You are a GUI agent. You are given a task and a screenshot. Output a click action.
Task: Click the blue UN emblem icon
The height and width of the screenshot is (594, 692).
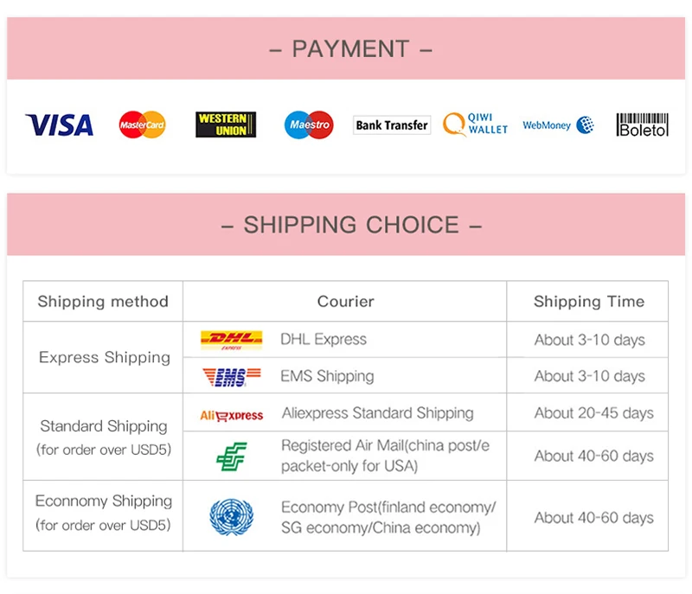pyautogui.click(x=231, y=517)
